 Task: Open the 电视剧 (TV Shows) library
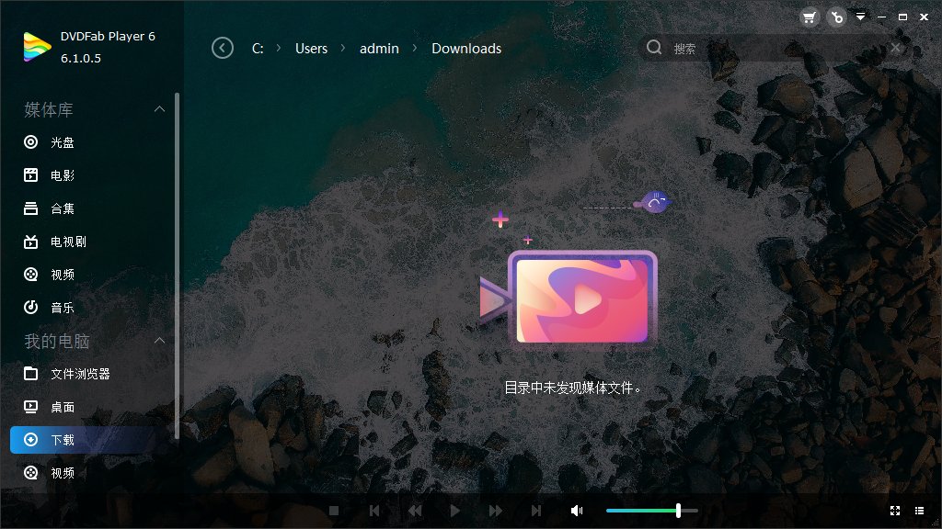tap(29, 242)
